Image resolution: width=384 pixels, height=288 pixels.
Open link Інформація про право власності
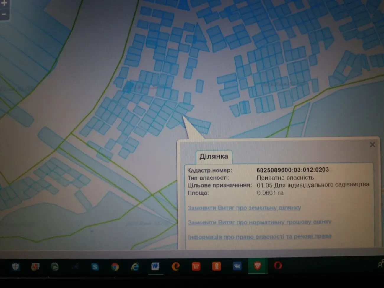pos(259,237)
